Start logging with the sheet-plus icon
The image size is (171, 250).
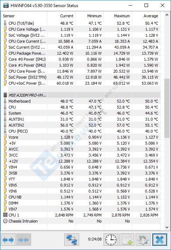pos(127,239)
